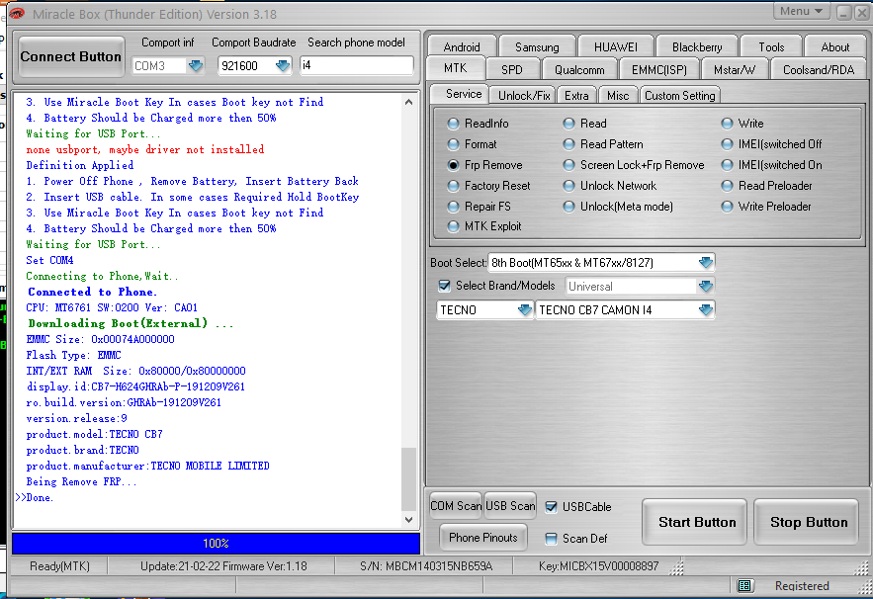Open the Unlock/Fix sub-tab

(523, 96)
